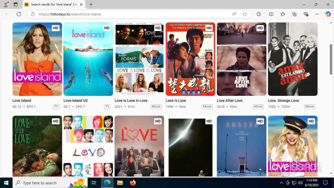Open the Copilot sidebar
This screenshot has width=334, height=188.
click(328, 14)
